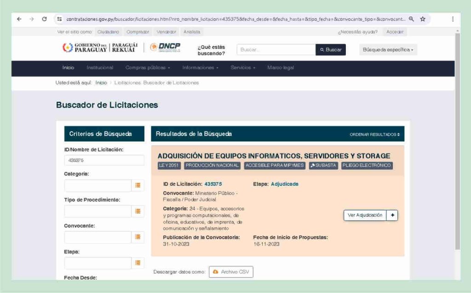Open the browser three-dot menu
471x293 pixels.
pyautogui.click(x=453, y=19)
